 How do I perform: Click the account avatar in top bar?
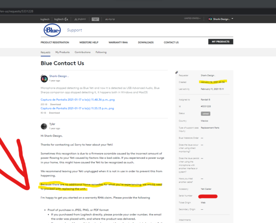tap(210, 19)
